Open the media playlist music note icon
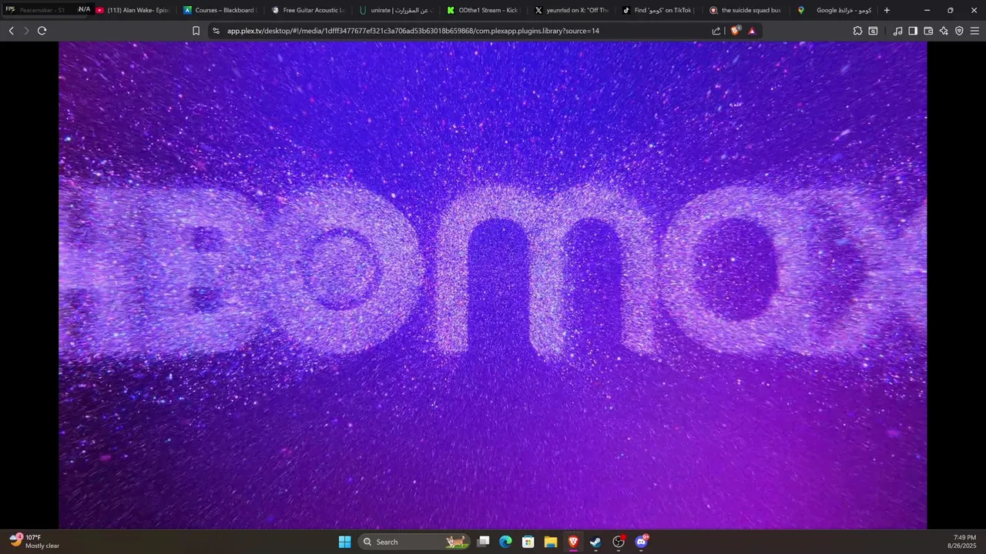The height and width of the screenshot is (554, 986). pyautogui.click(x=897, y=31)
